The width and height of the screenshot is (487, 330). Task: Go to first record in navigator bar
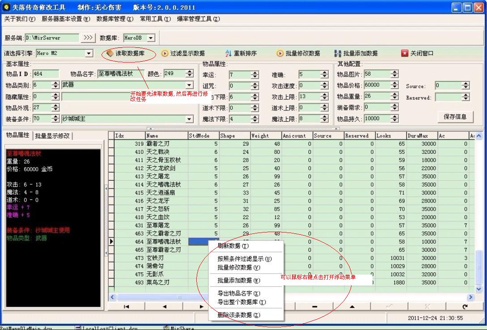[127, 306]
